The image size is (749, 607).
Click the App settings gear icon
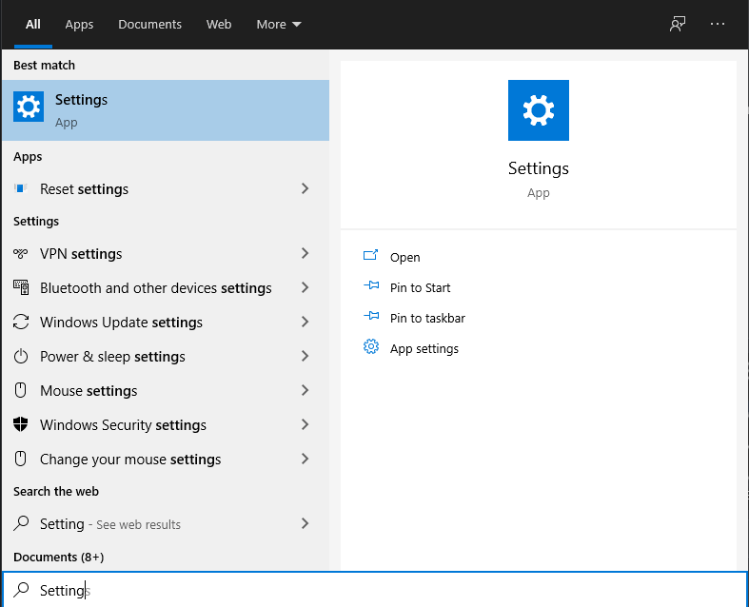(x=371, y=346)
